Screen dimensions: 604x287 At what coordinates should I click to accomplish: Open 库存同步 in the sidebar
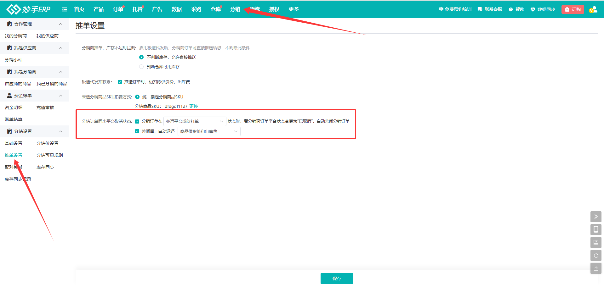click(45, 167)
